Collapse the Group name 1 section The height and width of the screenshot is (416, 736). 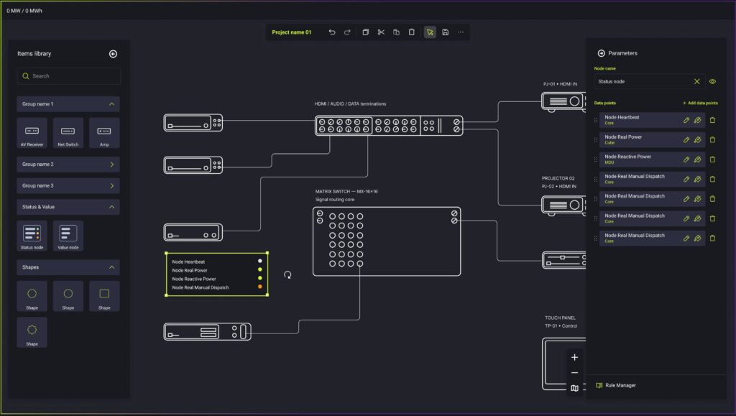click(x=111, y=104)
